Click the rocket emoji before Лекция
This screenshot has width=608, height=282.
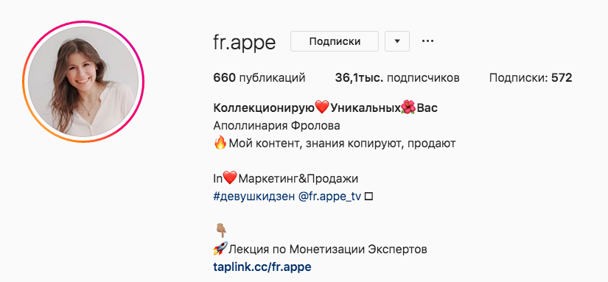[x=220, y=248]
